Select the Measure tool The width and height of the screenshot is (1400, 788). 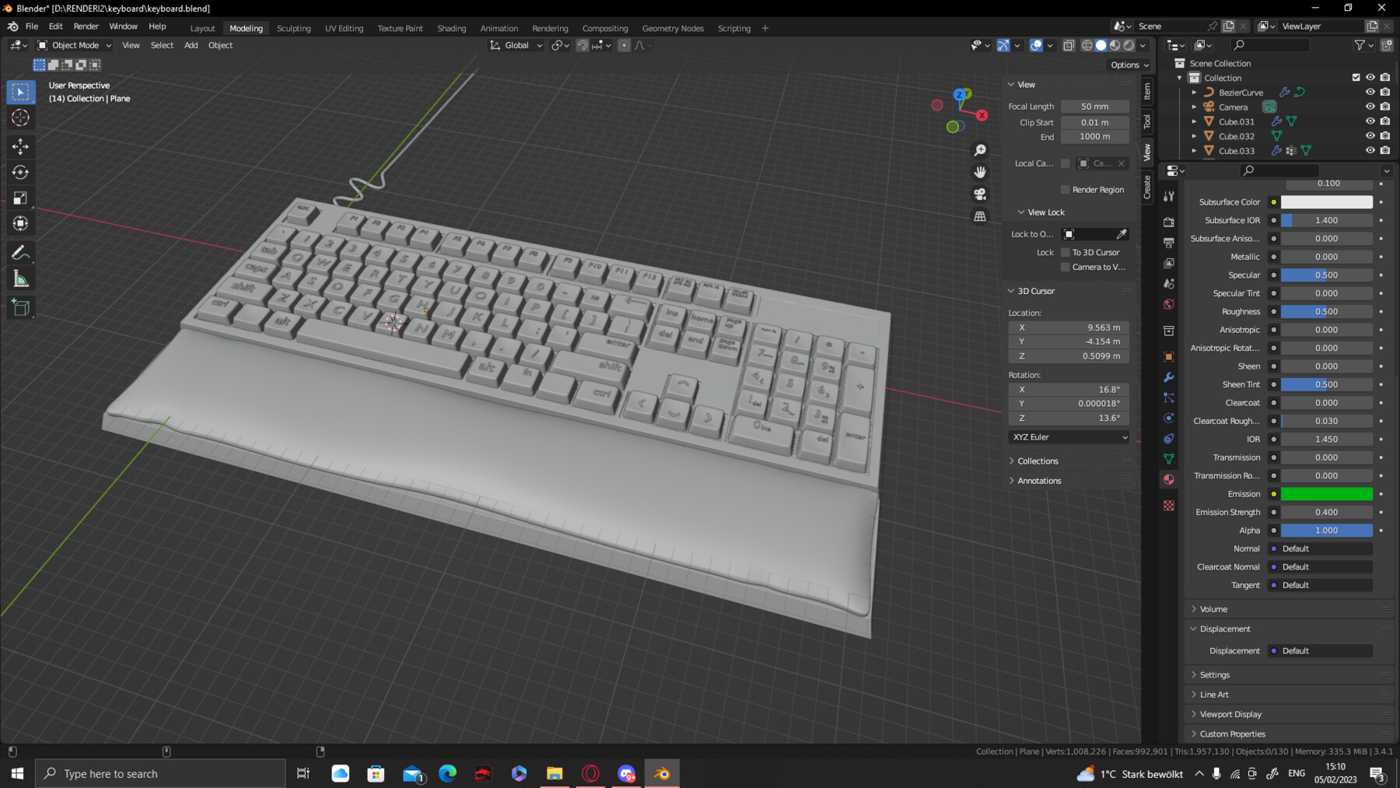(21, 278)
